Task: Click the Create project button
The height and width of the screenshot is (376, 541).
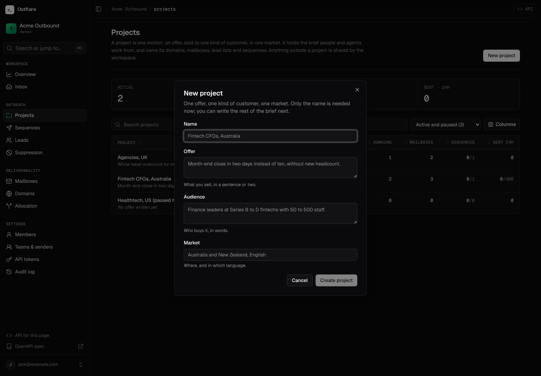Action: (336, 280)
